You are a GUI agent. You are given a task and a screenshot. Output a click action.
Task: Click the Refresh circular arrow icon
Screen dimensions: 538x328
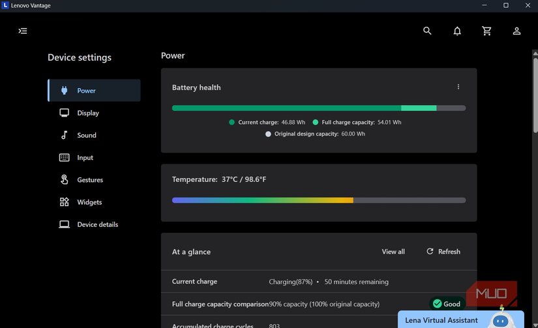tap(430, 252)
